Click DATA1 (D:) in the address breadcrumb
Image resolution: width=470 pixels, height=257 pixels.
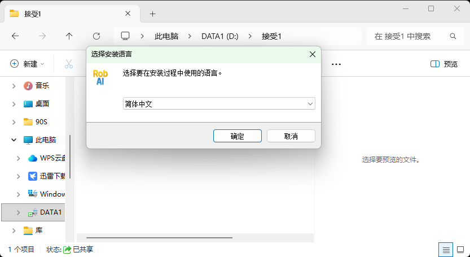click(x=219, y=36)
